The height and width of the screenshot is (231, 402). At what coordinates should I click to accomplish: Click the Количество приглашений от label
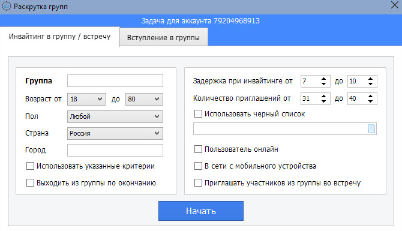[x=242, y=98]
